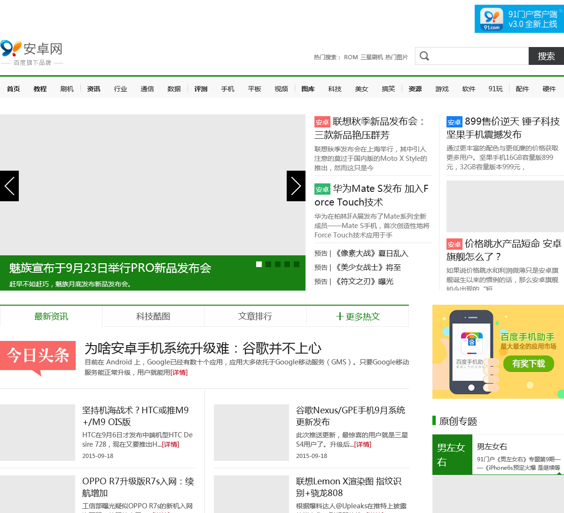Switch to the 最新资讯 tab
The height and width of the screenshot is (513, 564).
coord(51,316)
